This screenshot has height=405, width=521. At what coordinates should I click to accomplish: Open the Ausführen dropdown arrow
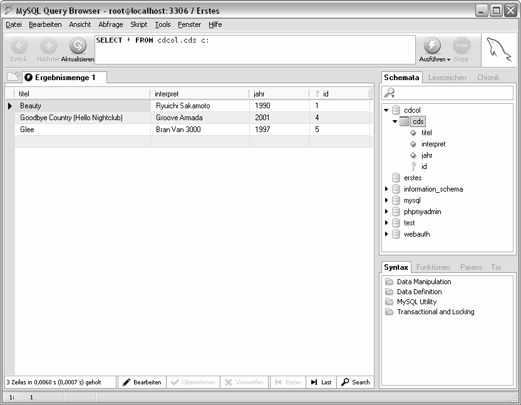448,60
